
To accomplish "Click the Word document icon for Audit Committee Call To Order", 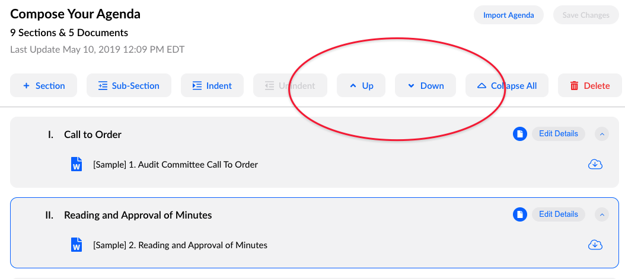I will [76, 164].
